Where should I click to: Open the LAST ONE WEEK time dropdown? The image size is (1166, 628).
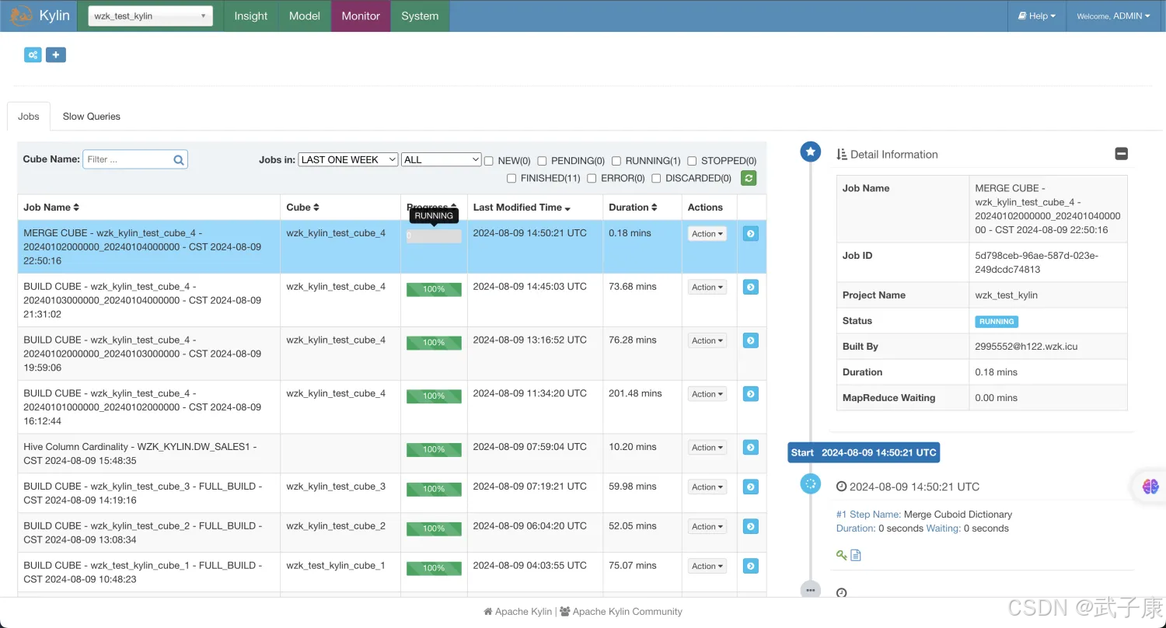pos(347,159)
